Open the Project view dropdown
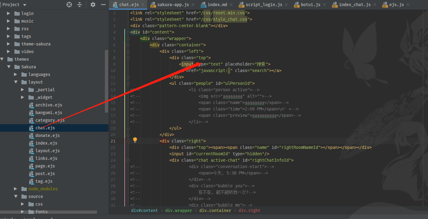This screenshot has width=428, height=219. pyautogui.click(x=24, y=5)
